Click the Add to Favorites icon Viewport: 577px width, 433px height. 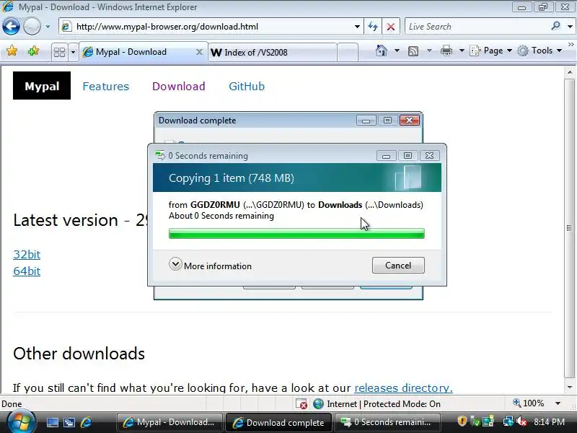tap(33, 51)
